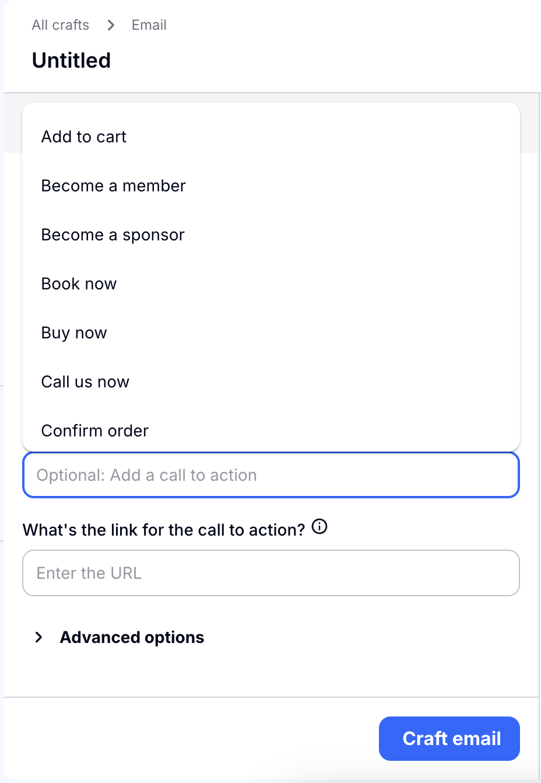
Task: Click the info icon beside link question
Action: (319, 527)
